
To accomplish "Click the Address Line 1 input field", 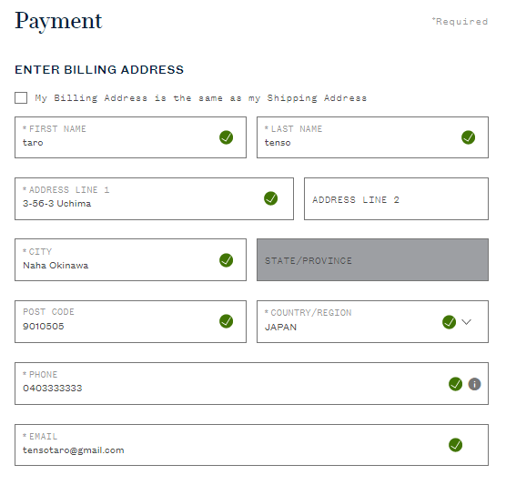I will pyautogui.click(x=154, y=198).
